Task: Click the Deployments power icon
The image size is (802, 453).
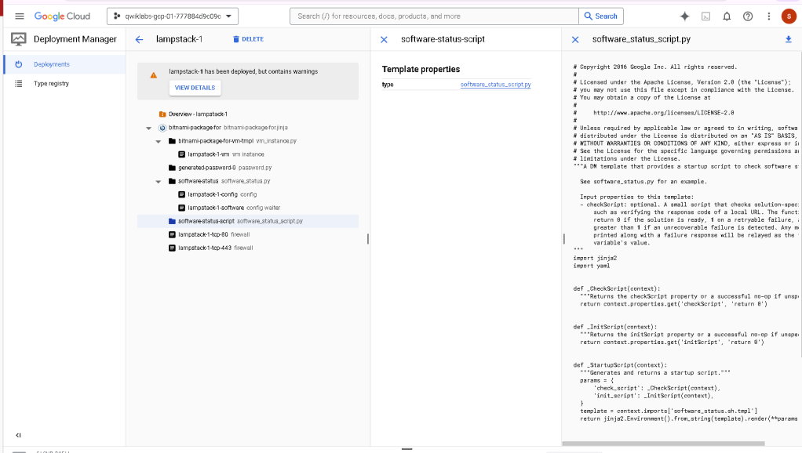Action: click(18, 64)
